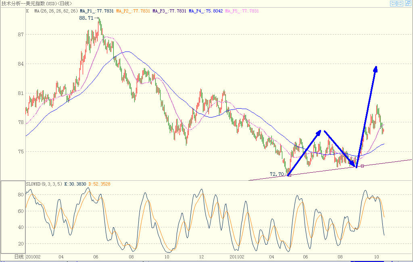Click the 72.70 low price marker
This screenshot has width=413, height=262.
coord(277,174)
